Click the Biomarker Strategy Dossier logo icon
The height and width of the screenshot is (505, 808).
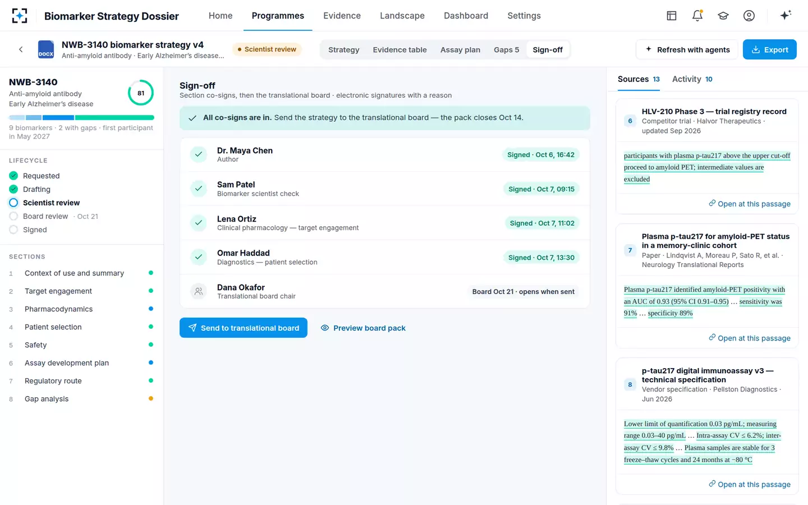pos(20,16)
